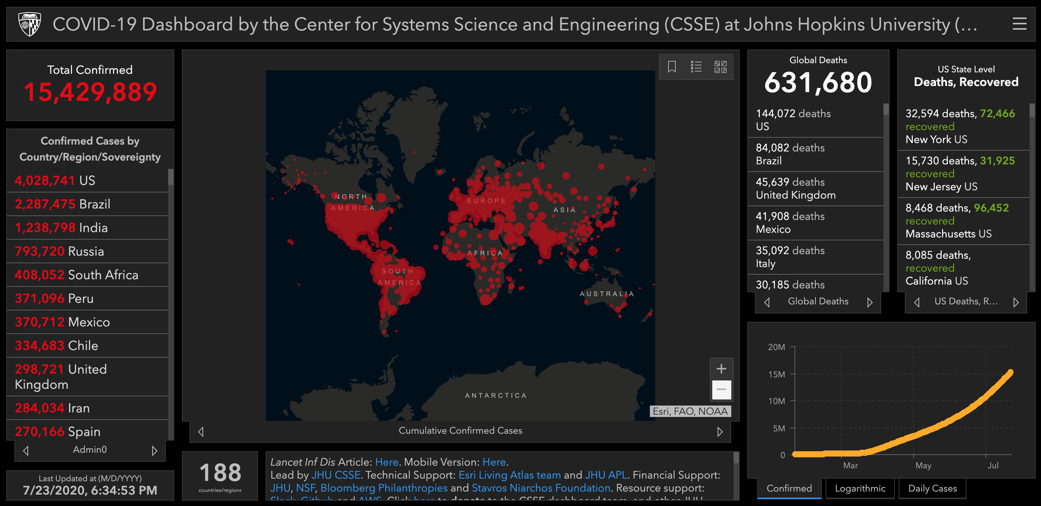Open Esri Living Atlas team link
Image resolution: width=1041 pixels, height=506 pixels.
[x=509, y=475]
